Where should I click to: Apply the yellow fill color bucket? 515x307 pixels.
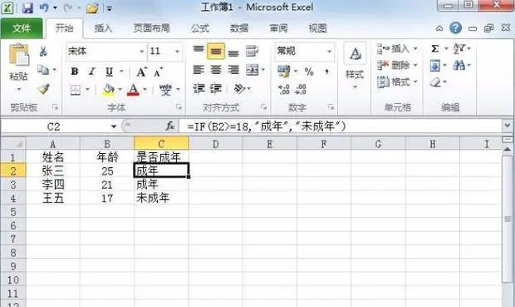pos(108,90)
